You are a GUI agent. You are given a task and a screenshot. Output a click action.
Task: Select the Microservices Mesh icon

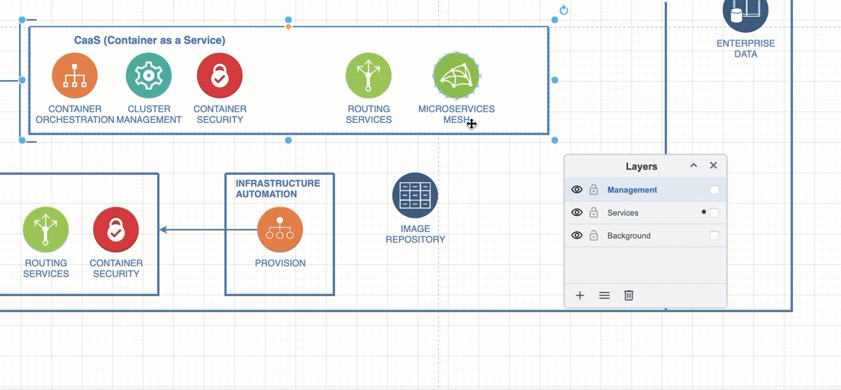[456, 76]
